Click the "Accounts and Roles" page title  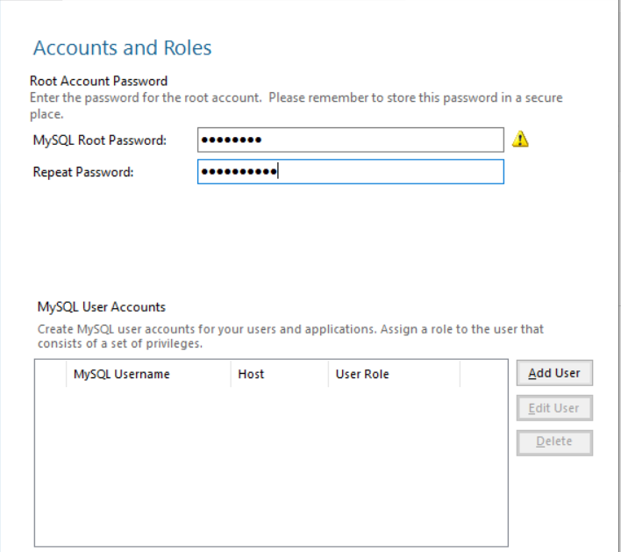click(122, 47)
